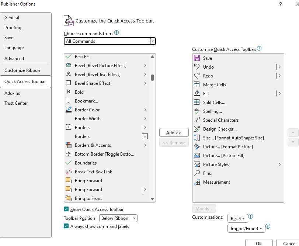Expand the Border Width arrow
This screenshot has width=299, height=246.
coord(145,119)
